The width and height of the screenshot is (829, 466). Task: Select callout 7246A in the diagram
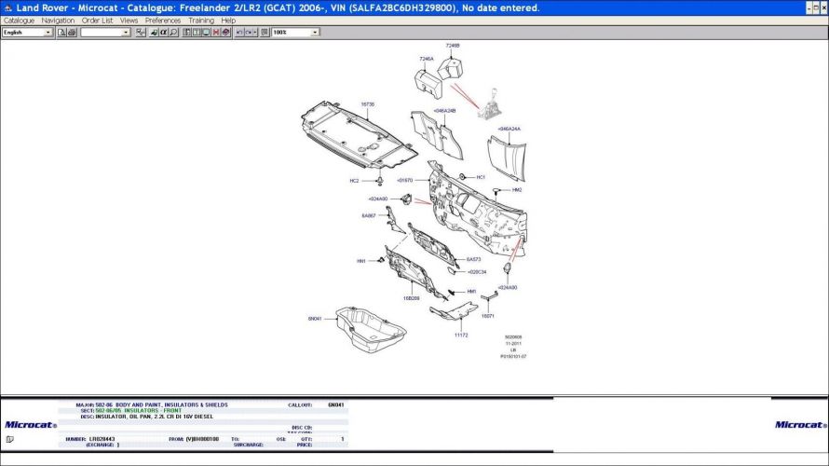(426, 59)
